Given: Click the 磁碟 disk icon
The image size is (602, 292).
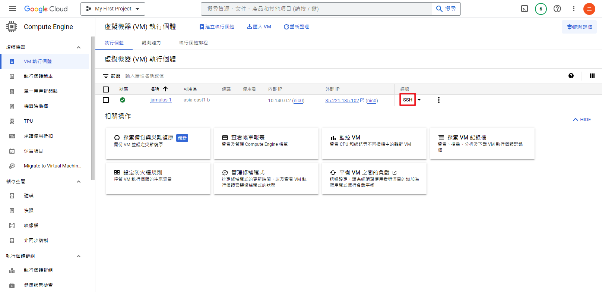Looking at the screenshot, I should pyautogui.click(x=12, y=196).
